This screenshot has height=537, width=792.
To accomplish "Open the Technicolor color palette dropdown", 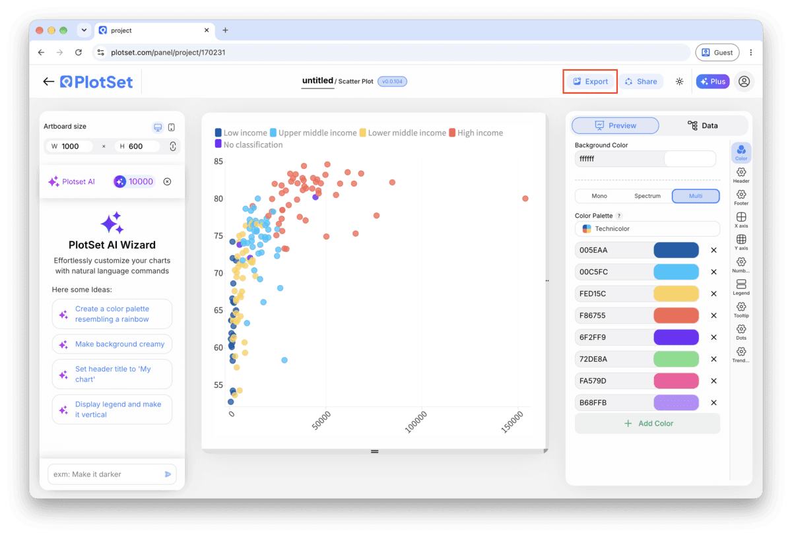I will (647, 229).
